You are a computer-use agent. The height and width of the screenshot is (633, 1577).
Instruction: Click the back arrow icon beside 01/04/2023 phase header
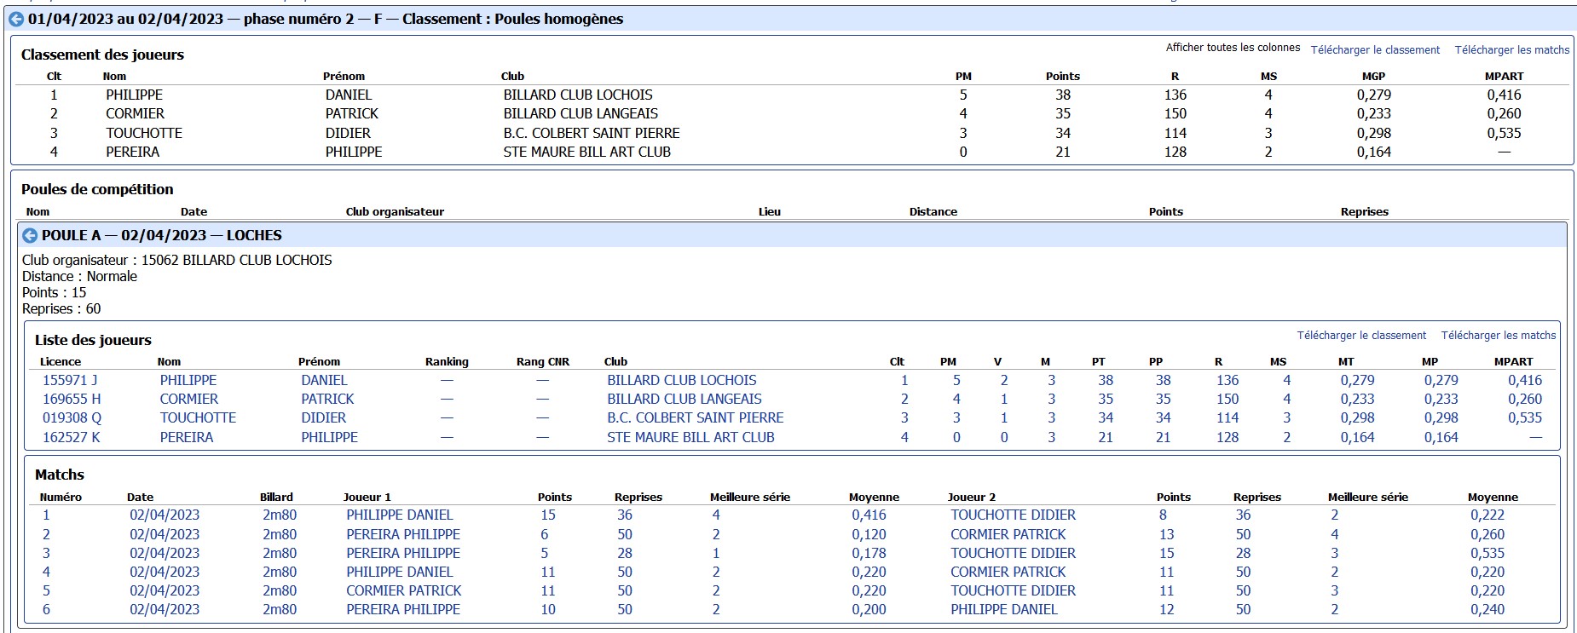15,19
